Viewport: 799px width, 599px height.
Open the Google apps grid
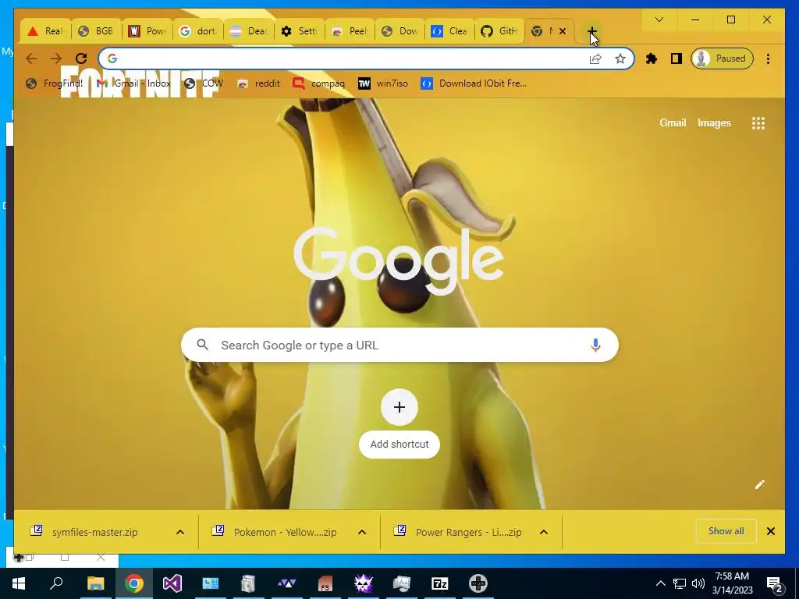coord(758,123)
